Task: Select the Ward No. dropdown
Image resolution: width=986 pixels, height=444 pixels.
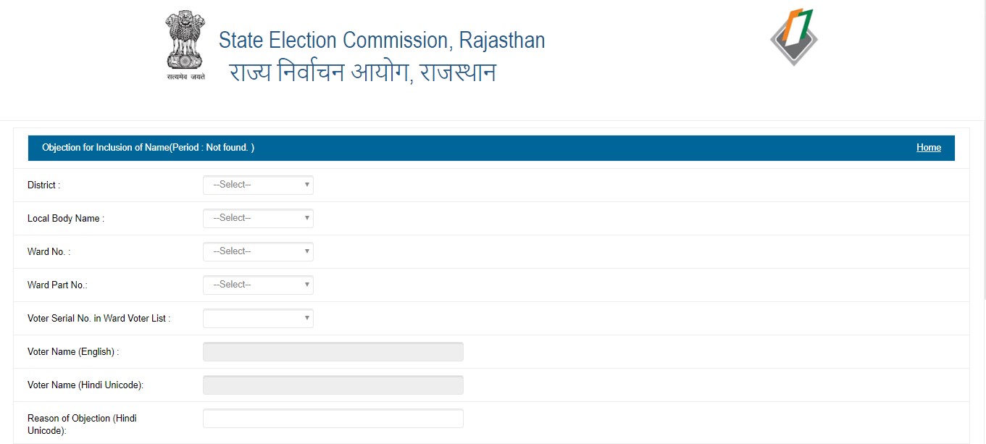Action: (258, 251)
